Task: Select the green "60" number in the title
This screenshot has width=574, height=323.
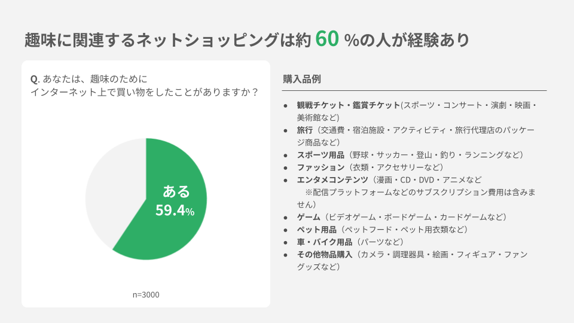Action: pyautogui.click(x=327, y=38)
